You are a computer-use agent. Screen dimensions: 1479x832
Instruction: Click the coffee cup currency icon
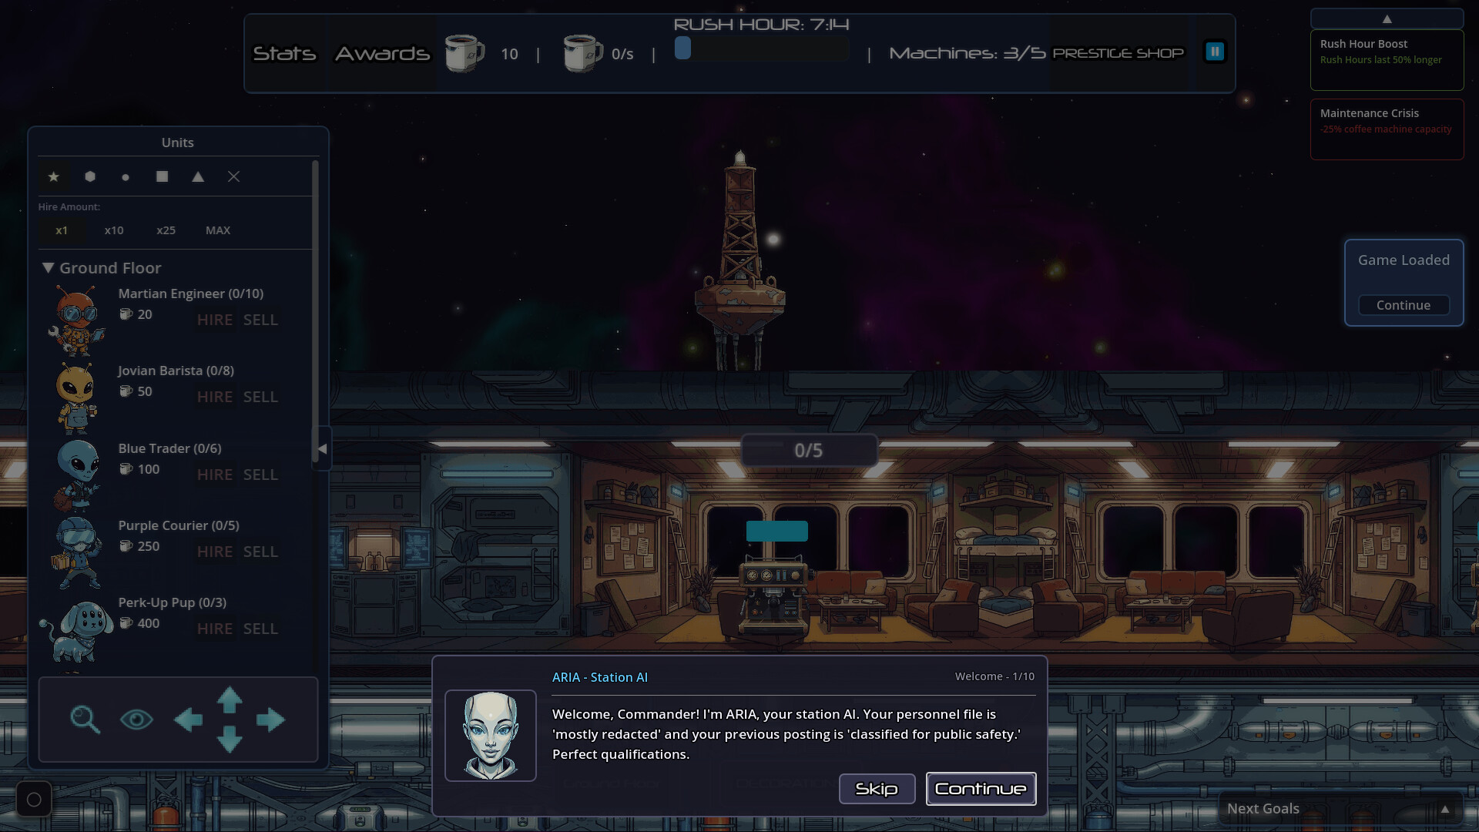point(465,52)
